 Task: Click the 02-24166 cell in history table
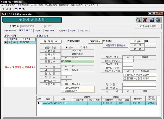pos(138,103)
